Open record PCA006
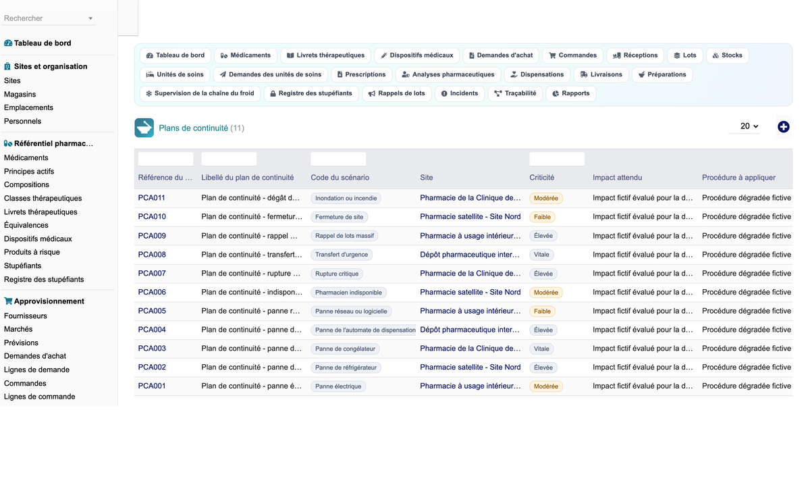This screenshot has width=810, height=502. coord(152,292)
